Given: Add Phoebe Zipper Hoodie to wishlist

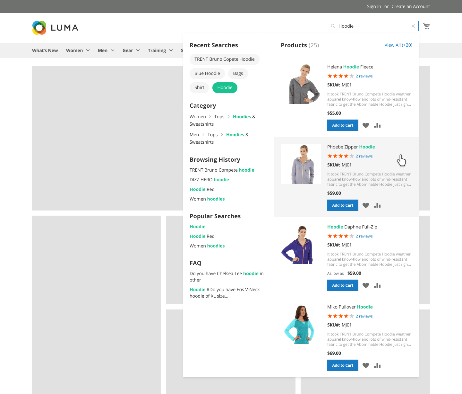Looking at the screenshot, I should 366,205.
